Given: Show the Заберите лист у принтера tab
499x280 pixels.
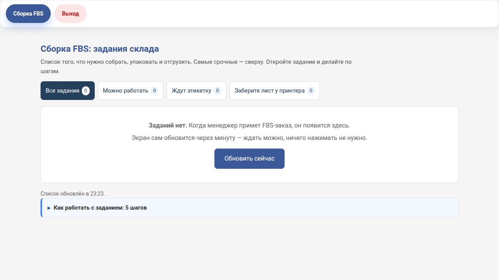Looking at the screenshot, I should pyautogui.click(x=275, y=91).
